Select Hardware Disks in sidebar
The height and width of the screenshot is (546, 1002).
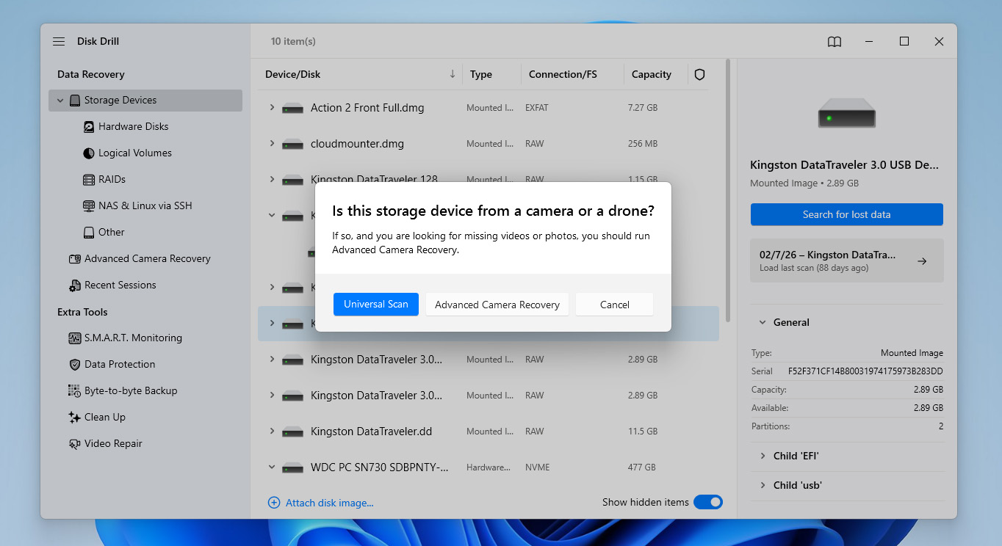(x=134, y=126)
